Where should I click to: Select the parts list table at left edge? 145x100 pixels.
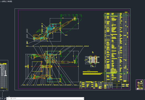(x=4, y=76)
